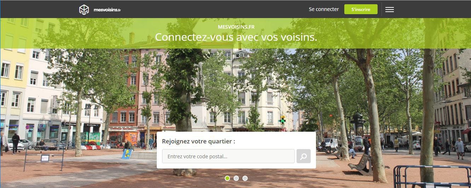
Task: Click the magnifying glass search button
Action: click(304, 156)
